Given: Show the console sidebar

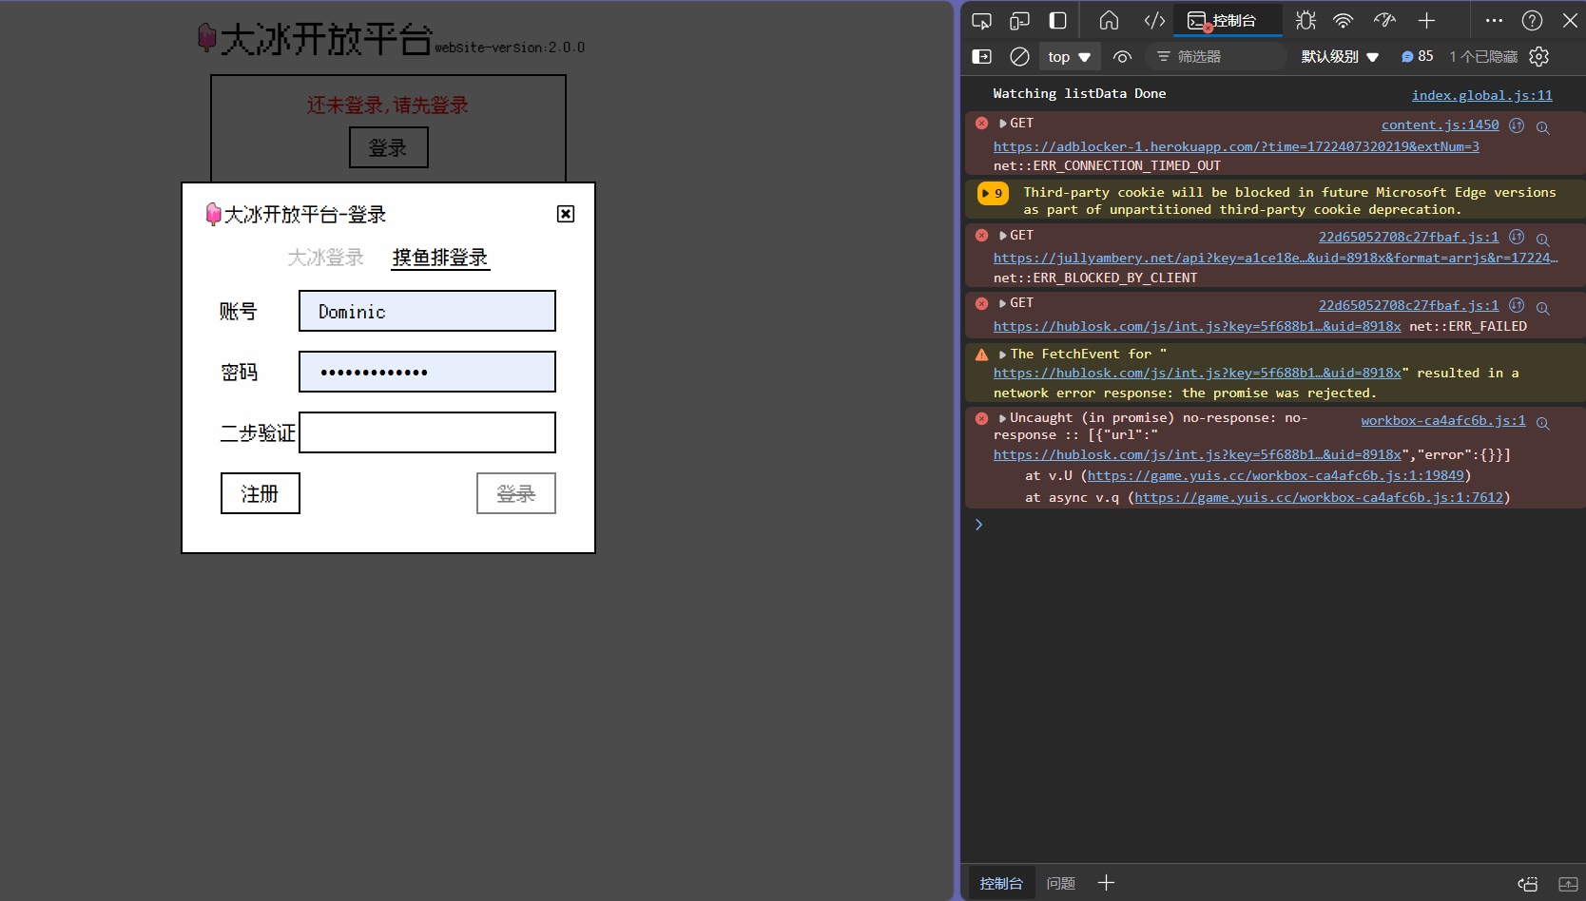Looking at the screenshot, I should [x=982, y=57].
